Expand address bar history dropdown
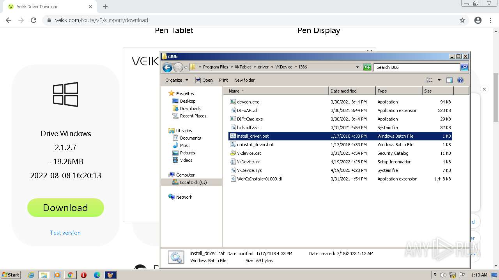This screenshot has width=499, height=280. pyautogui.click(x=357, y=67)
